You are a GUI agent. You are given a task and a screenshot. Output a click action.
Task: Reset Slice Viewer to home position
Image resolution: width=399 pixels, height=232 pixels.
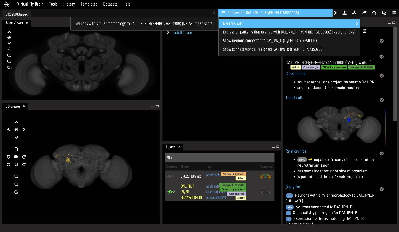[x=9, y=38]
